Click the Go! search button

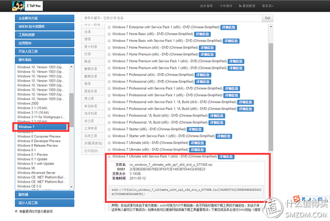pos(267,18)
